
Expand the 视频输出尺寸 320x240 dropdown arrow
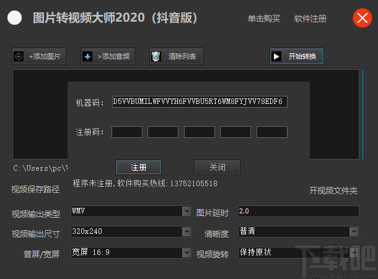coord(187,232)
